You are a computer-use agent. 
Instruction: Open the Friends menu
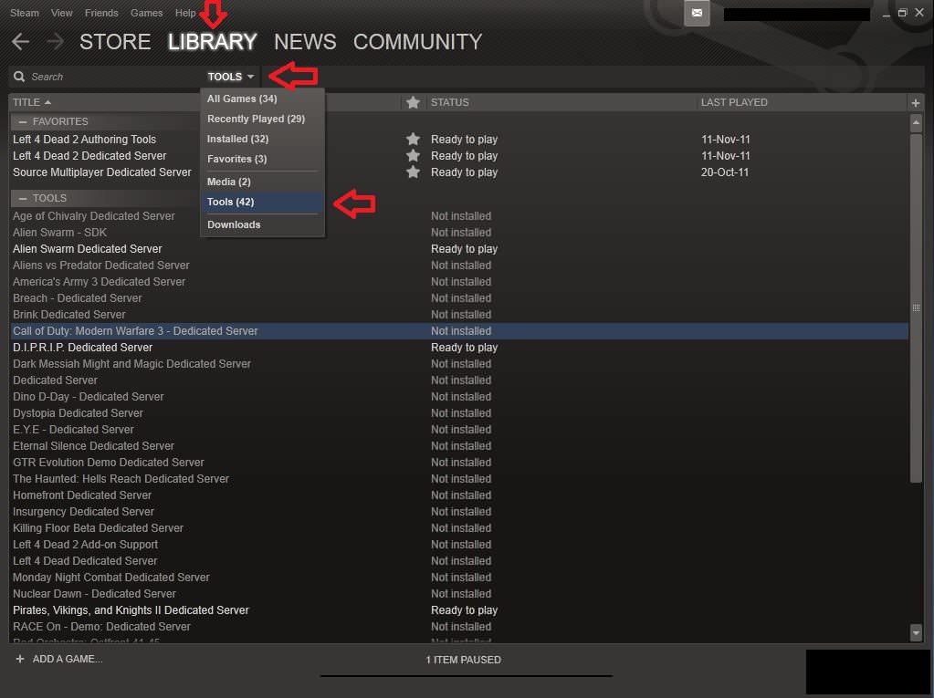tap(101, 13)
